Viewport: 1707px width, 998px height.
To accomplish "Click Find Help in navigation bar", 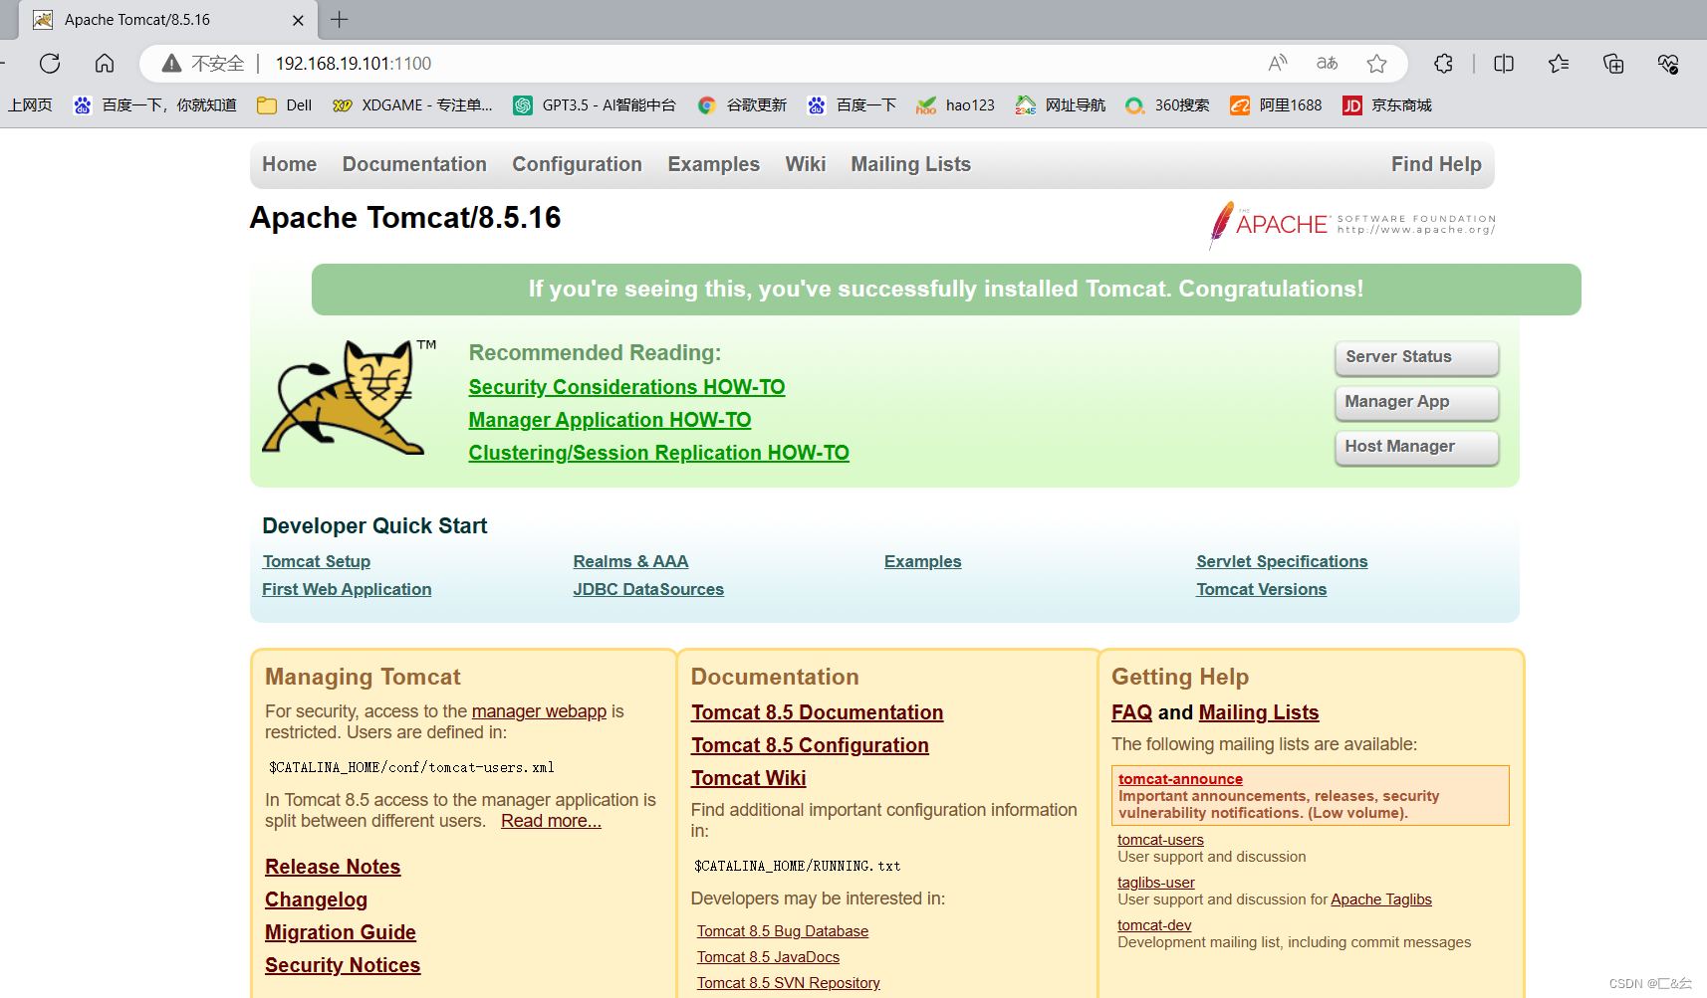I will pyautogui.click(x=1436, y=164).
